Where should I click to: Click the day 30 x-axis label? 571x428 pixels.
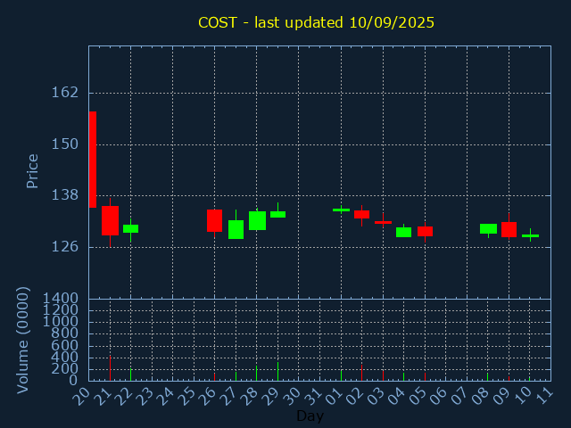pyautogui.click(x=292, y=396)
